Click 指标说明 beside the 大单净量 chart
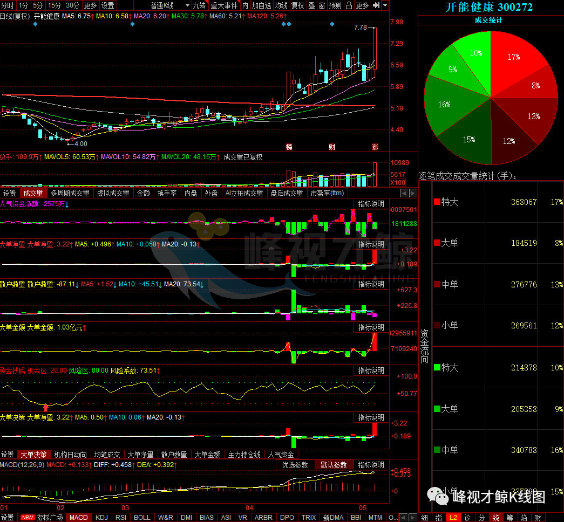Screen dimensions: 564x522 pos(371,244)
